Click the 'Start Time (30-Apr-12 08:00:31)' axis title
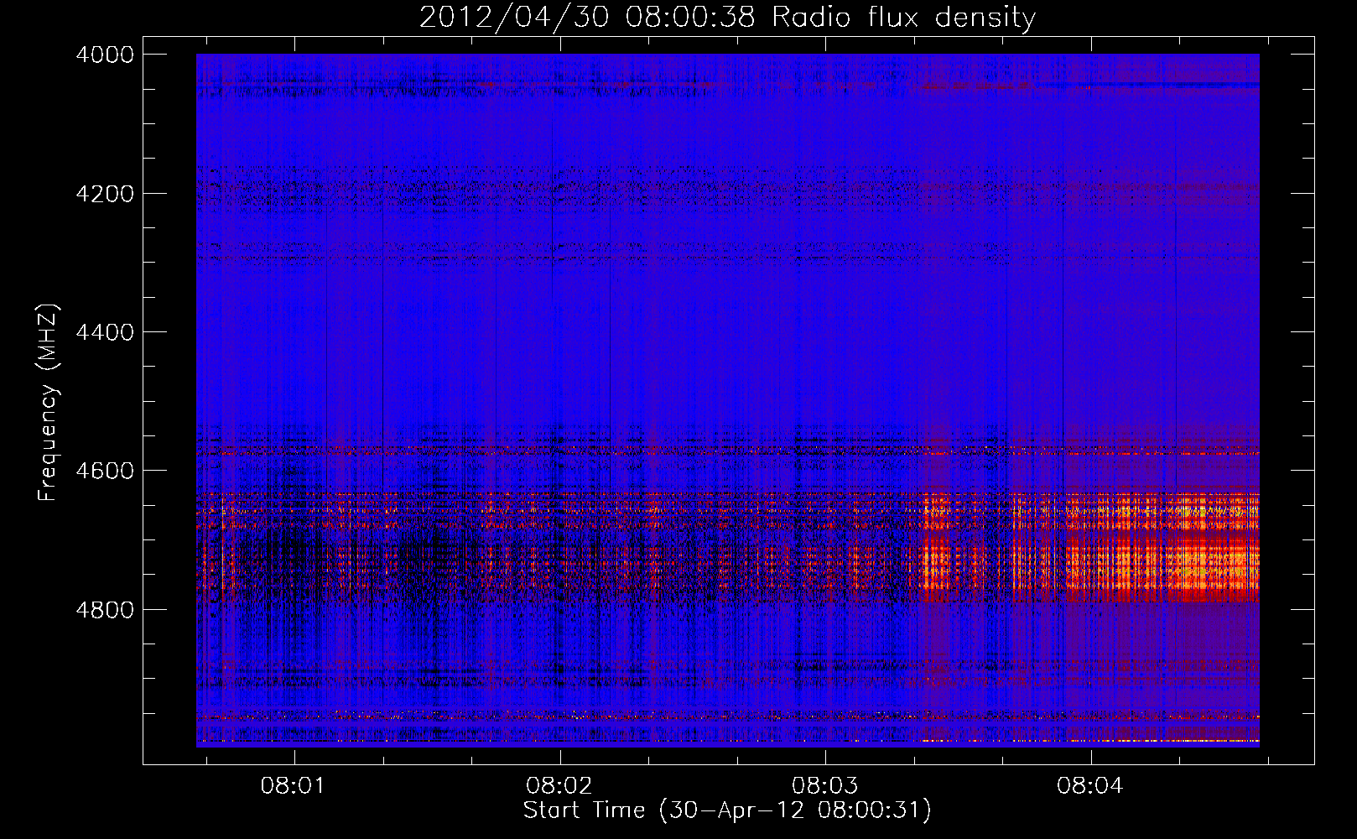This screenshot has width=1357, height=839. (727, 810)
